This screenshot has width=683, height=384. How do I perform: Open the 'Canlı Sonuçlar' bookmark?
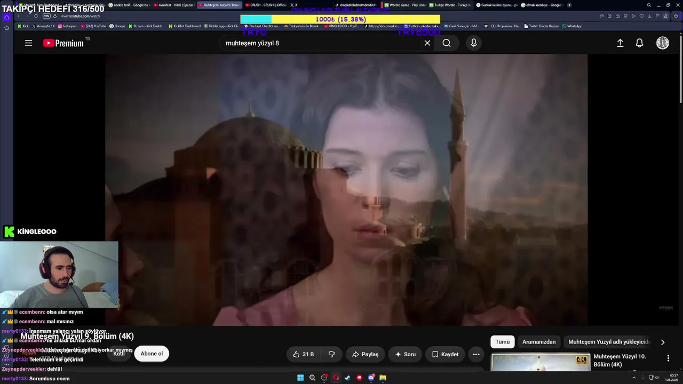coord(462,26)
